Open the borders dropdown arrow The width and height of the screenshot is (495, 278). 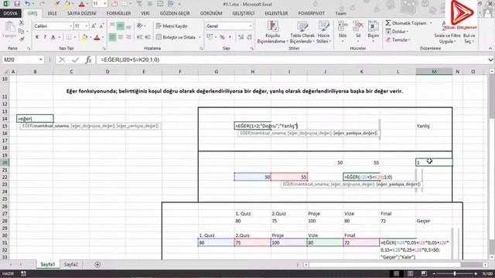coord(75,37)
